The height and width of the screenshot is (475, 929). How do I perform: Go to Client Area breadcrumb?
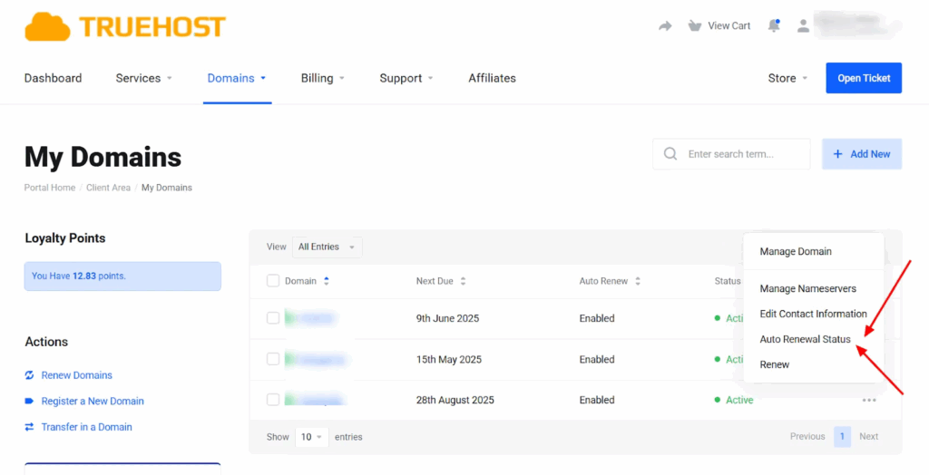point(109,188)
